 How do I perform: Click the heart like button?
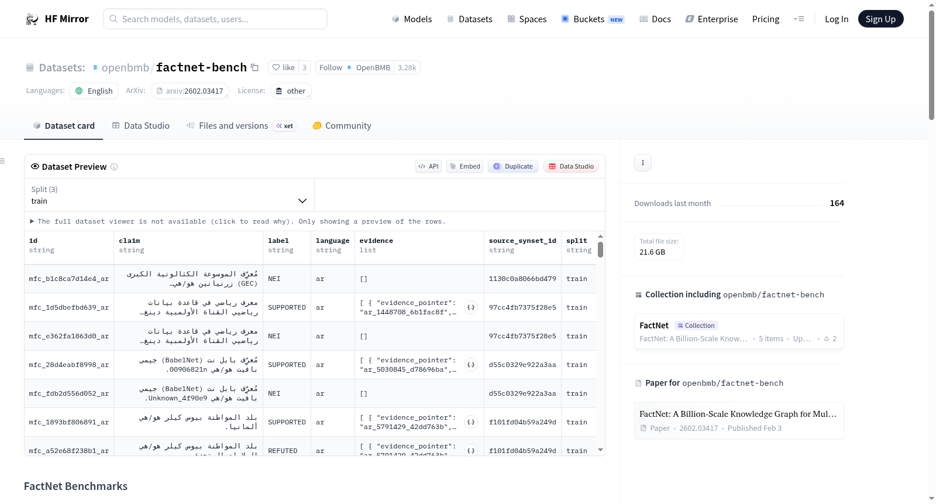283,67
